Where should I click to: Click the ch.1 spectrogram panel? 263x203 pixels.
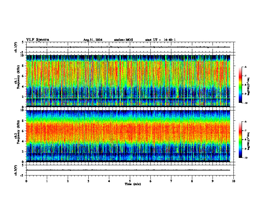[128, 81]
